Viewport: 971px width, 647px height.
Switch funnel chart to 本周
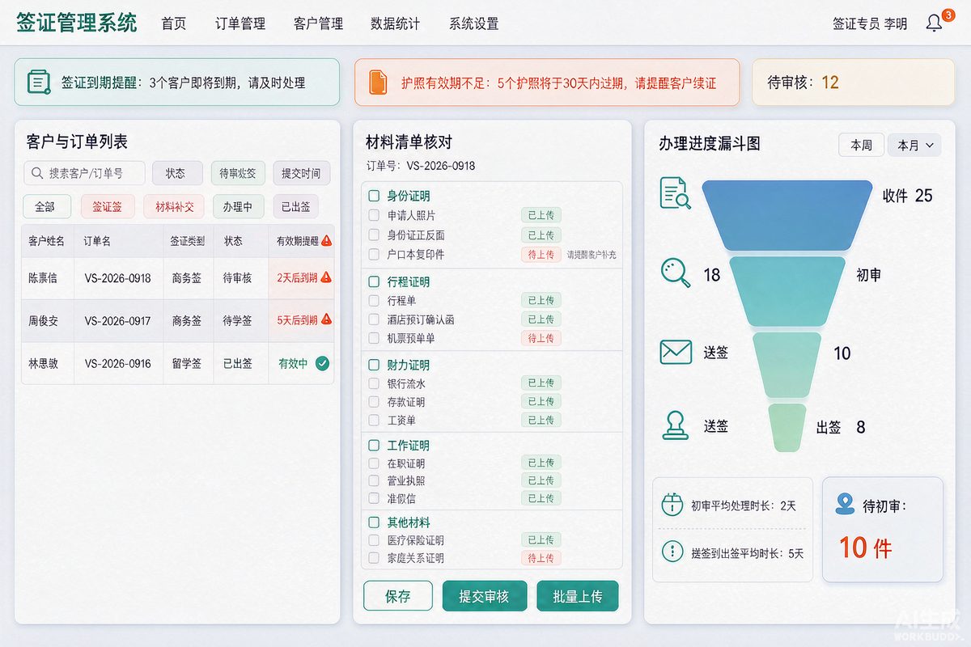[x=861, y=146]
